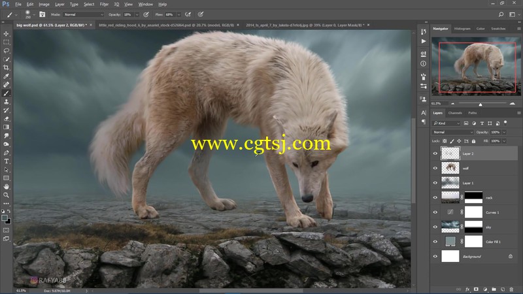523x294 pixels.
Task: Select the Zoom tool
Action: tap(7, 195)
